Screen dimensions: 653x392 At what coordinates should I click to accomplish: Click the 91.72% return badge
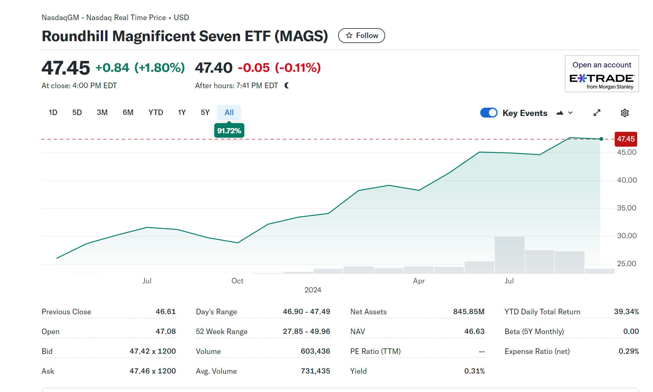229,131
